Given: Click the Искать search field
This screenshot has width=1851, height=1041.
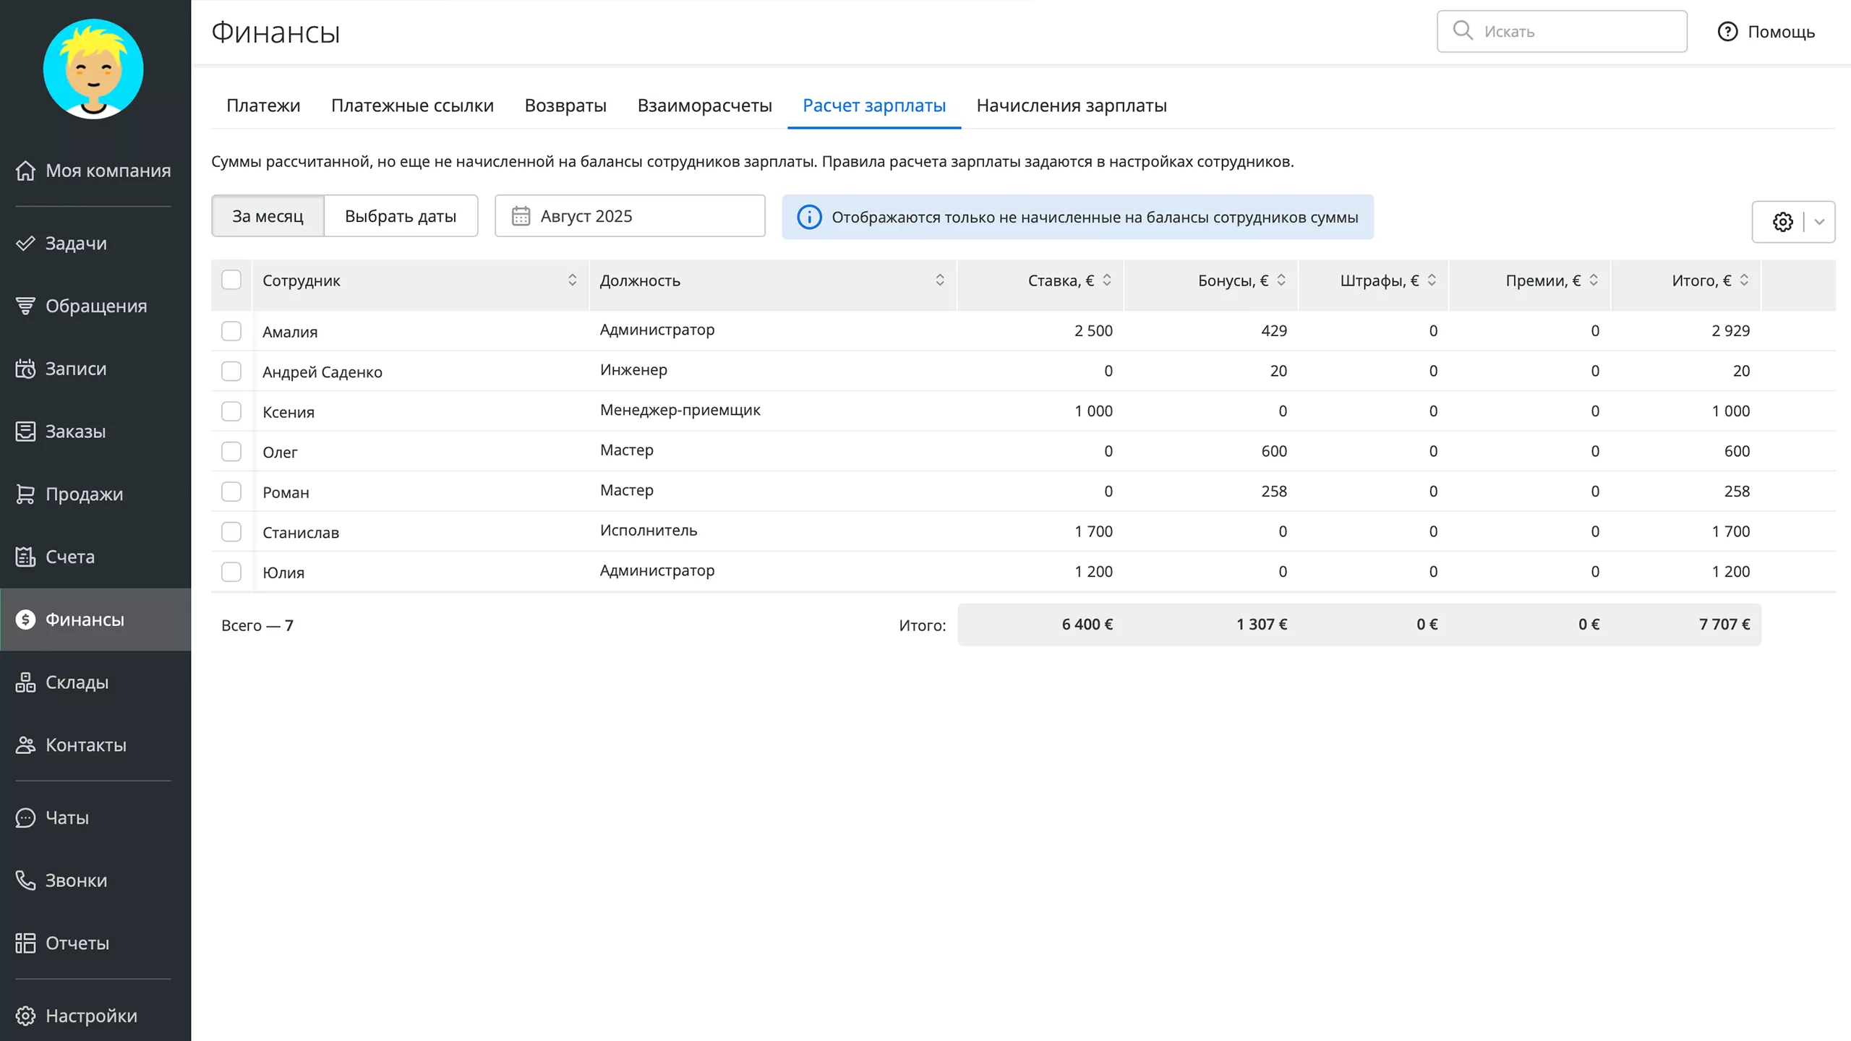Looking at the screenshot, I should (x=1562, y=32).
